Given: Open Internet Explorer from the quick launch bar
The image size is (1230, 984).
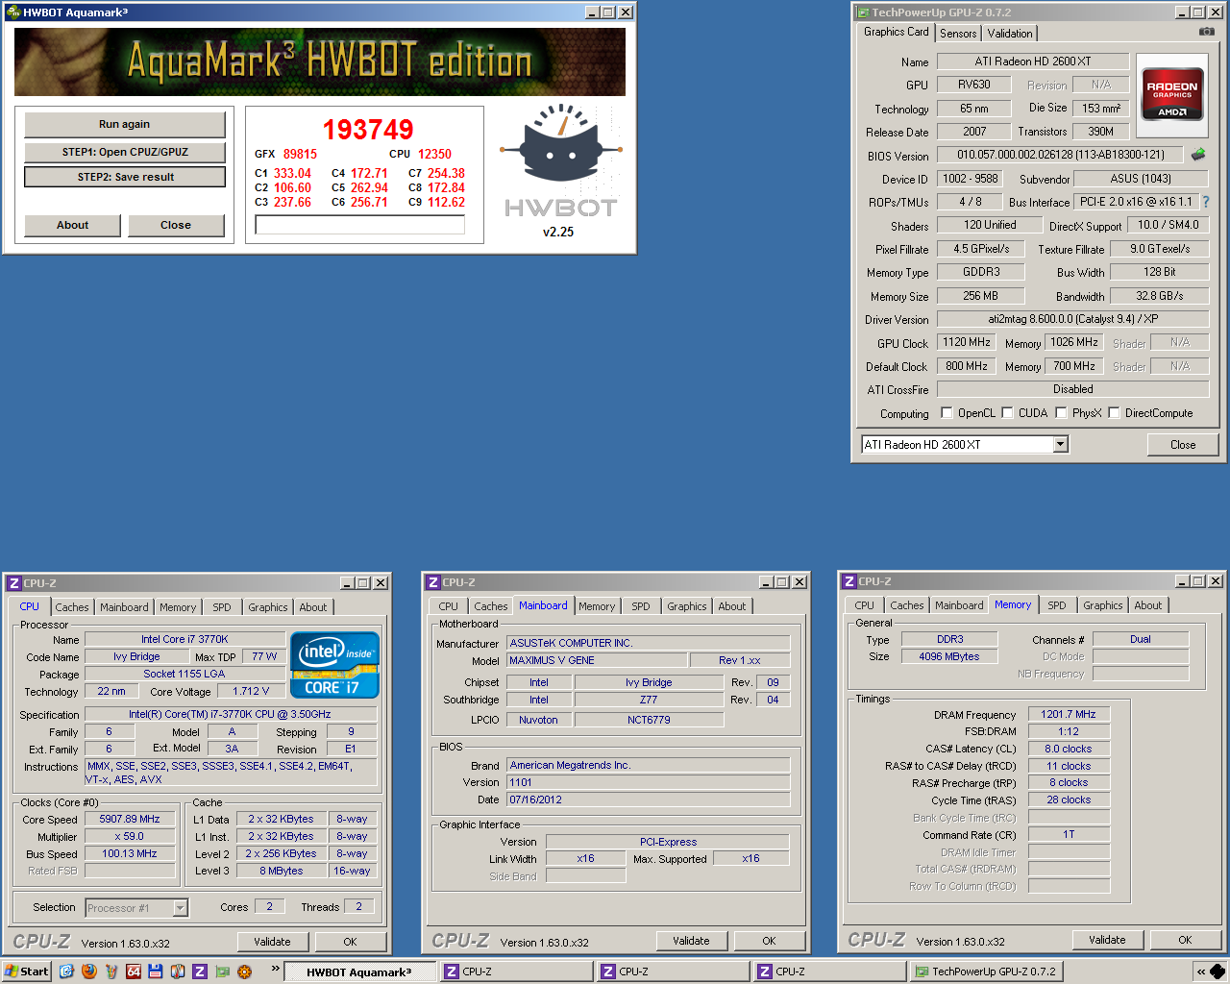Looking at the screenshot, I should 66,972.
